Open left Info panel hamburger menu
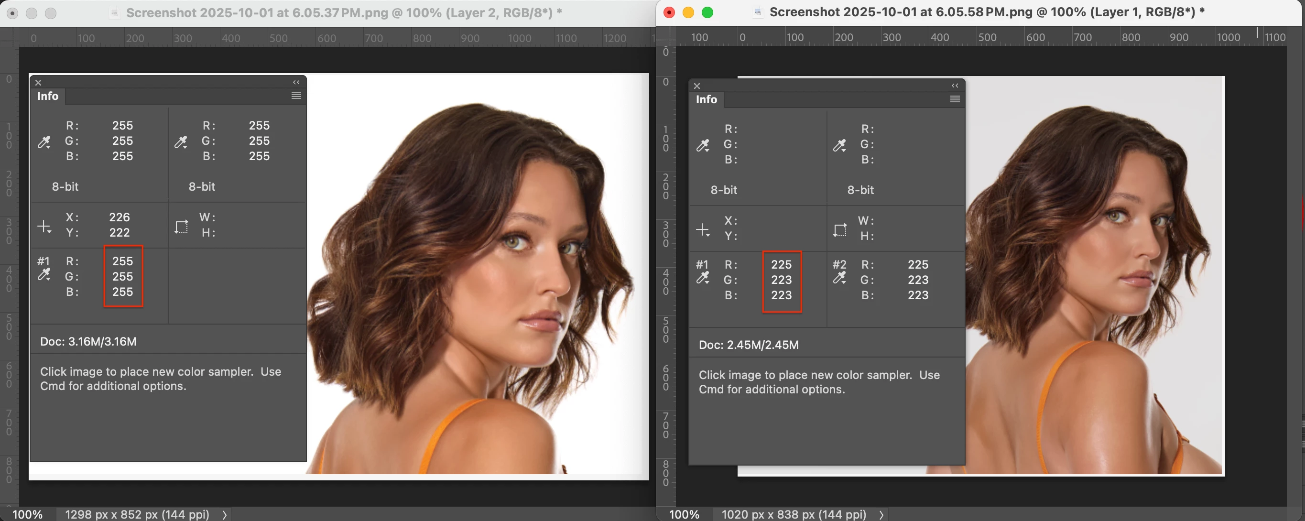 click(x=296, y=96)
